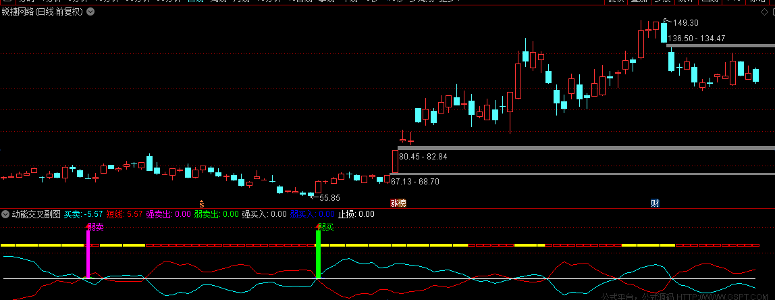Click the 短线: 5.57 value

pyautogui.click(x=124, y=214)
